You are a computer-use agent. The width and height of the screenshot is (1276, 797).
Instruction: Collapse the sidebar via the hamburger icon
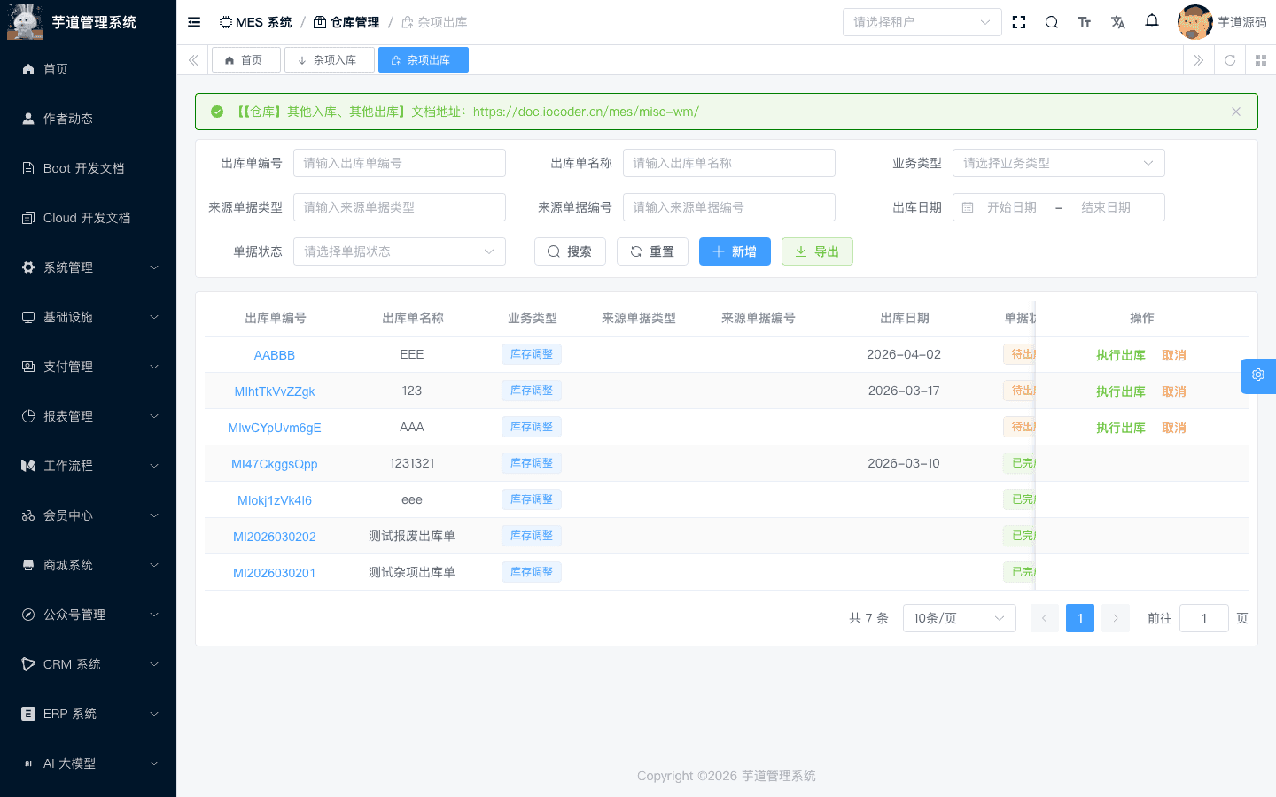coord(194,22)
